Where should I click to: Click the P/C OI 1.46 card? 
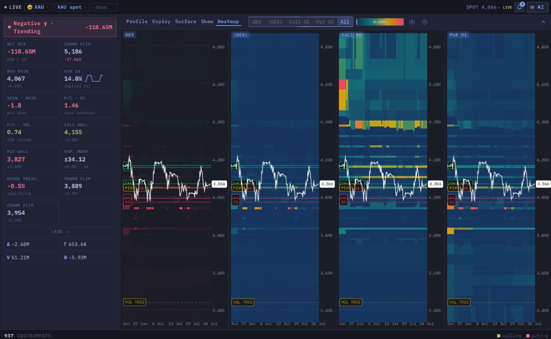(88, 105)
